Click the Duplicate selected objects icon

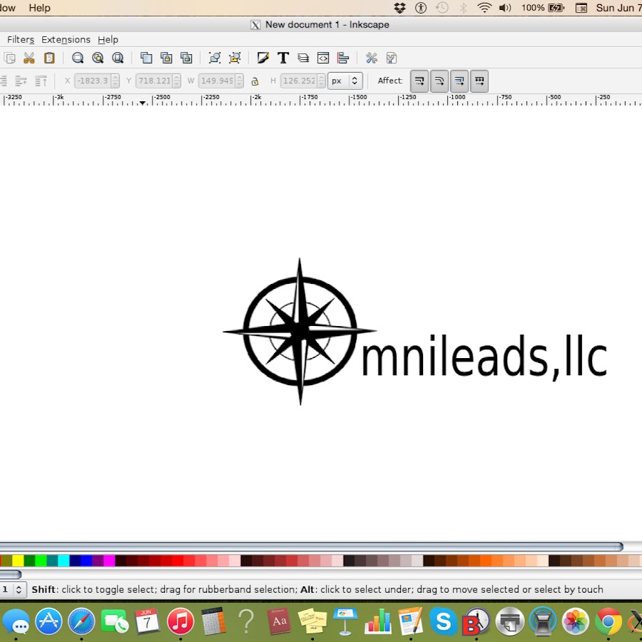point(146,58)
